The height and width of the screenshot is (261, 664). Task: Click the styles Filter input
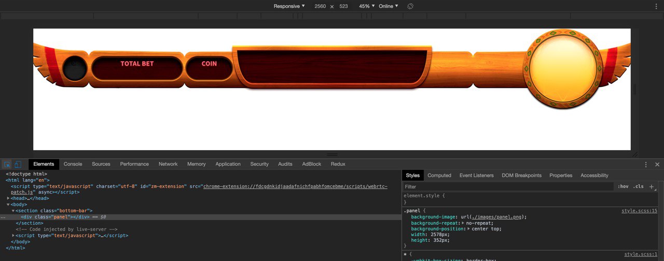pyautogui.click(x=508, y=186)
